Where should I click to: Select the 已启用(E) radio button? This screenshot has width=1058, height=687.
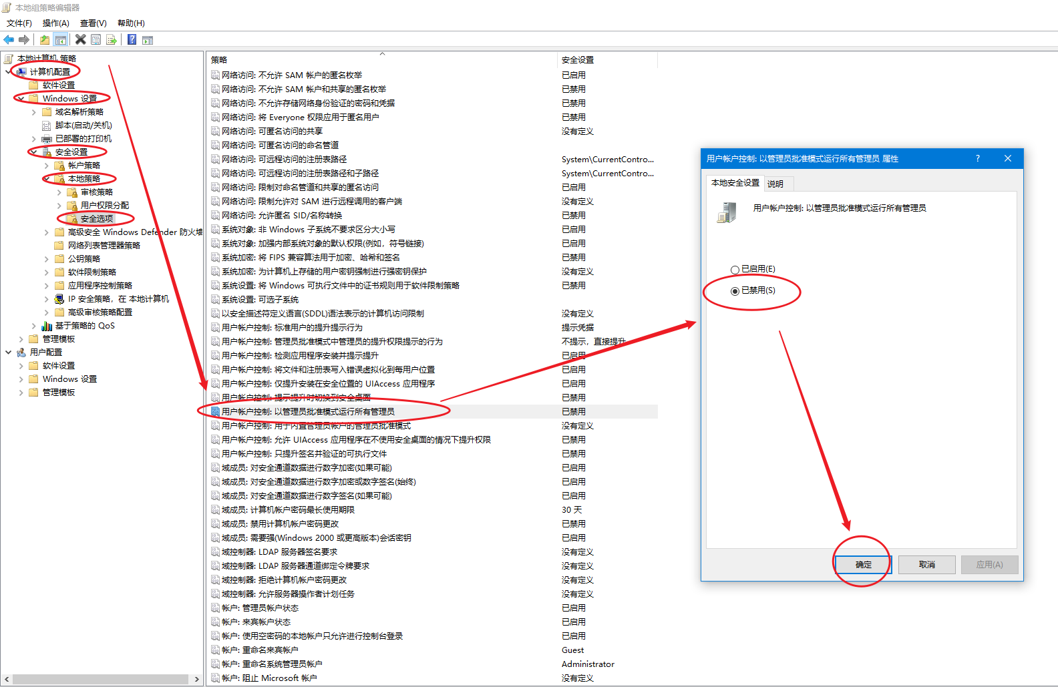[735, 270]
